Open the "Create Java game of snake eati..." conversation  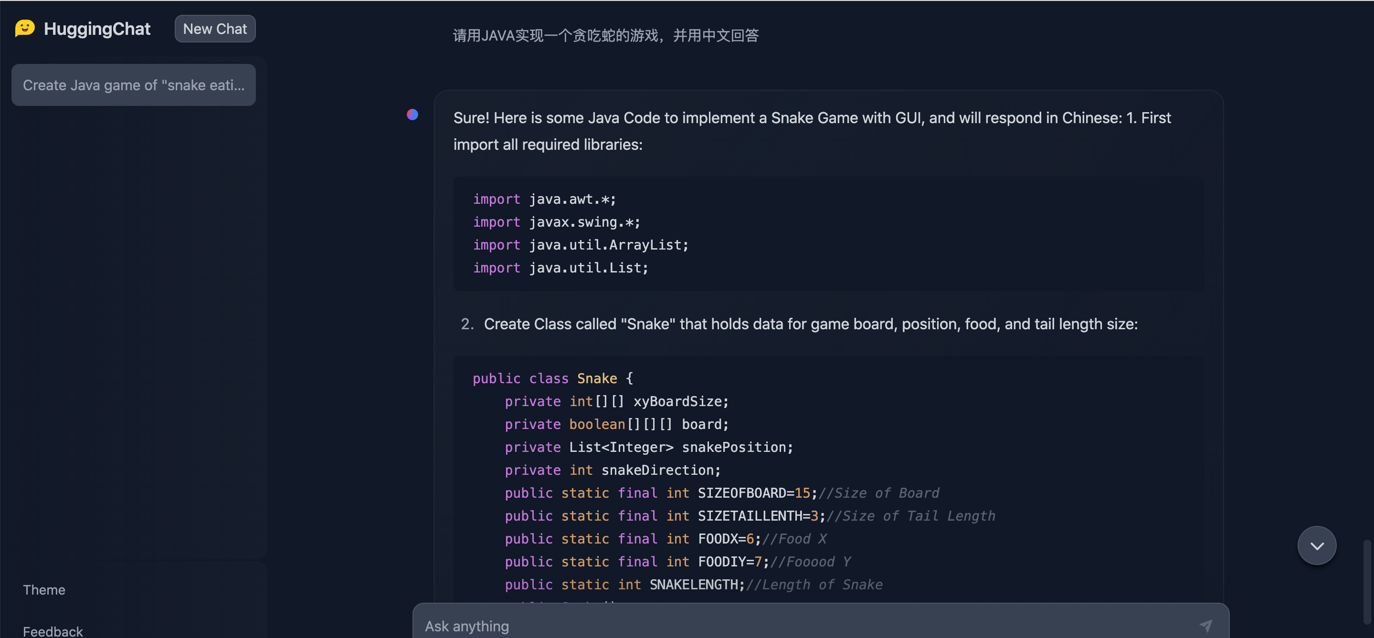133,85
